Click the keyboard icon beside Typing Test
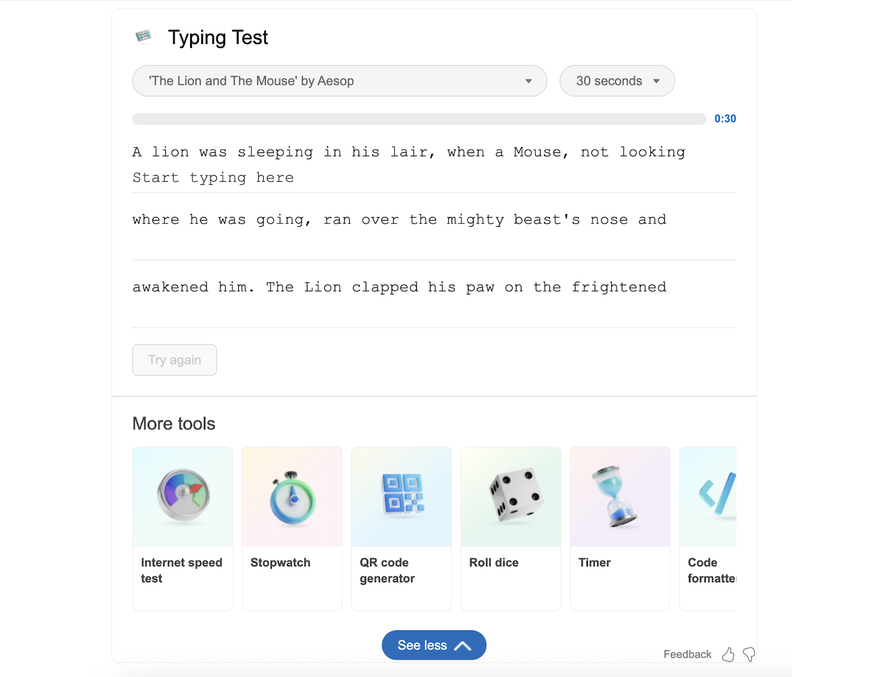The height and width of the screenshot is (677, 881). (x=144, y=37)
